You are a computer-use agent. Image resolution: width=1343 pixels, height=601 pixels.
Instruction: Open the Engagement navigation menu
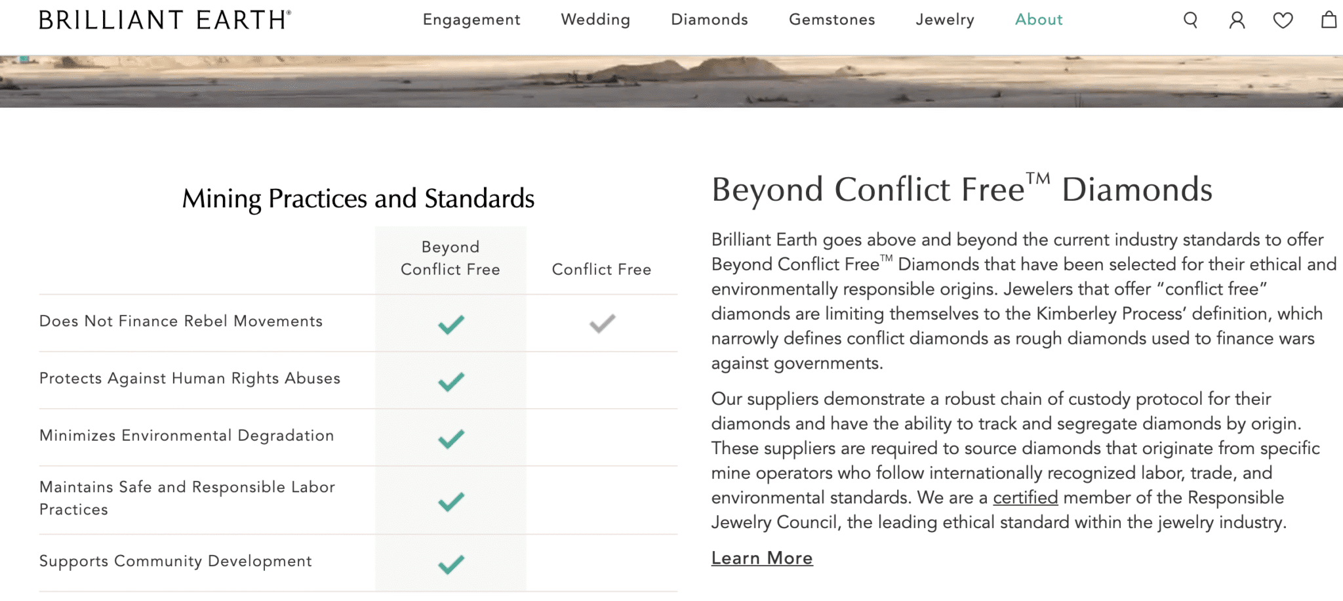pyautogui.click(x=471, y=20)
